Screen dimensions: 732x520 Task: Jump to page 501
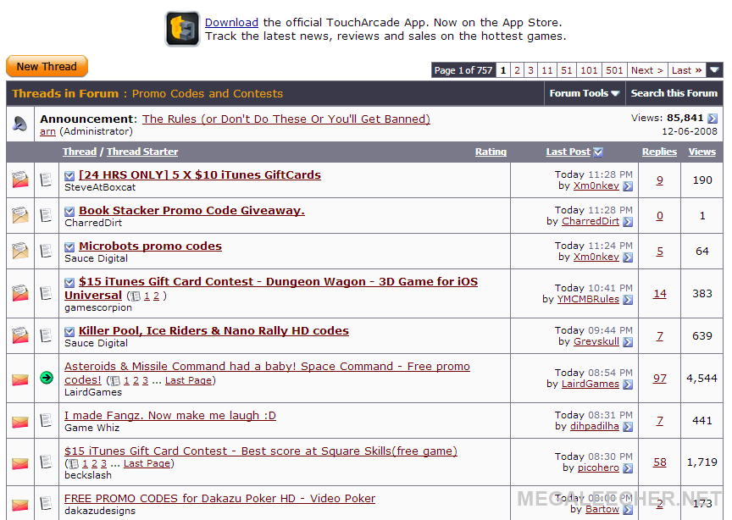pyautogui.click(x=614, y=70)
